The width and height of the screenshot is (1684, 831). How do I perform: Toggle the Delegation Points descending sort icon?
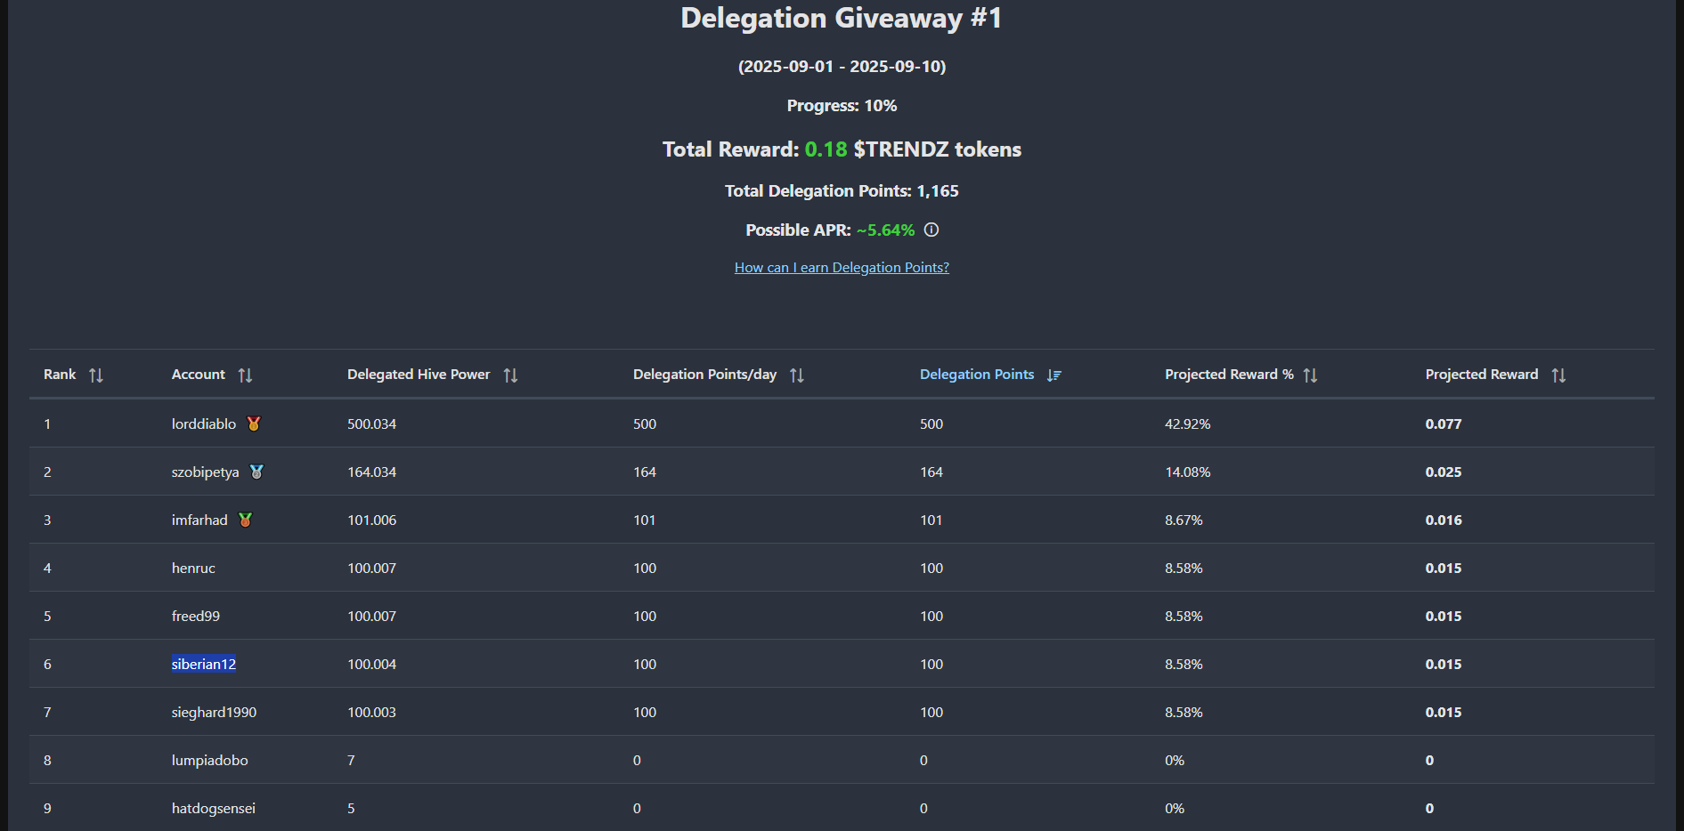(x=1054, y=375)
